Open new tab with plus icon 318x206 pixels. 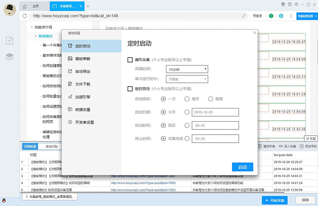click(x=88, y=6)
